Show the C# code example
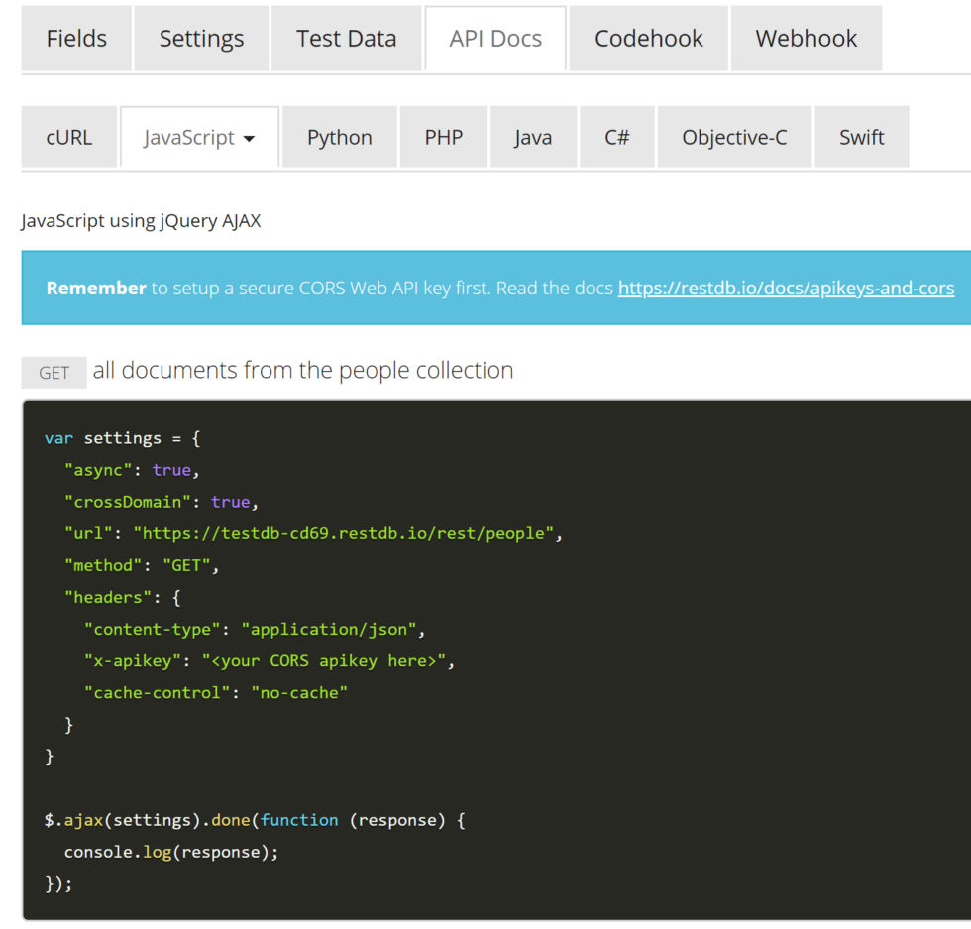Viewport: 971px width, 929px height. [x=616, y=137]
